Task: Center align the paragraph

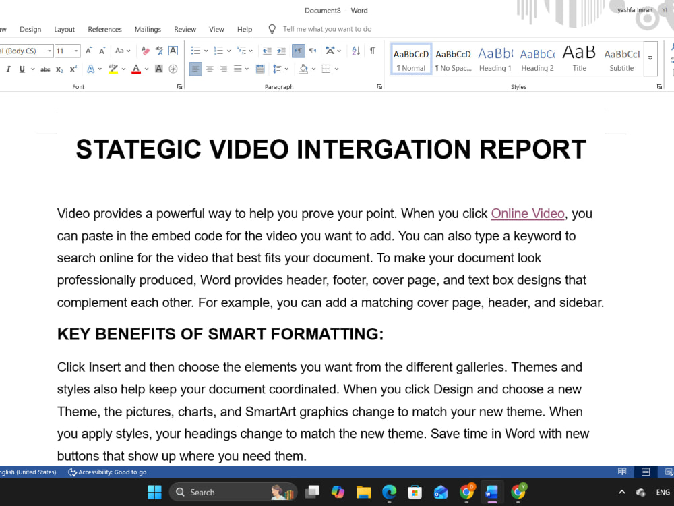Action: (x=210, y=69)
